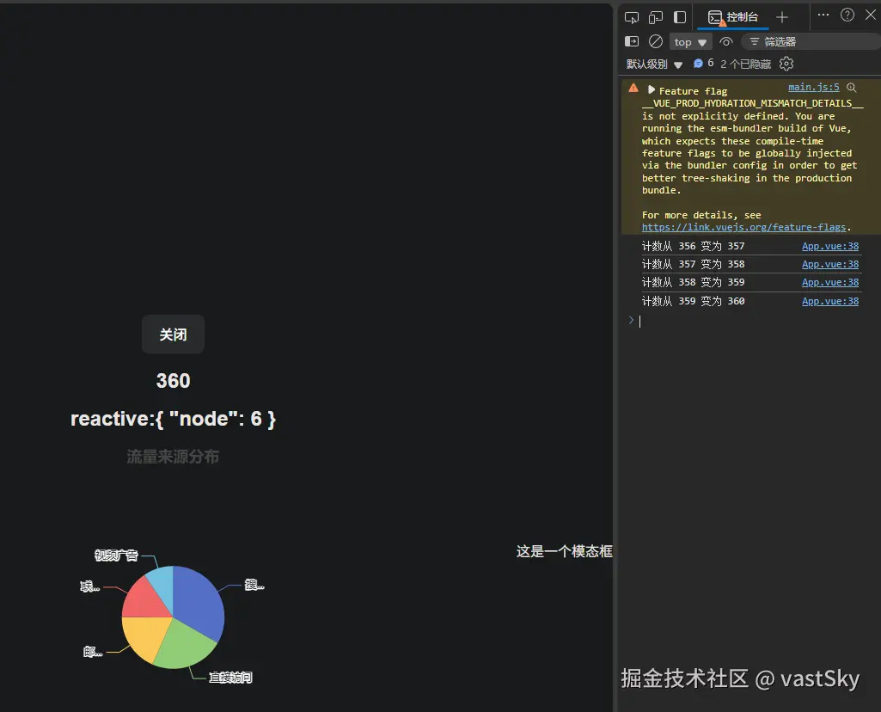Clear the console output
This screenshot has width=881, height=712.
(x=656, y=41)
